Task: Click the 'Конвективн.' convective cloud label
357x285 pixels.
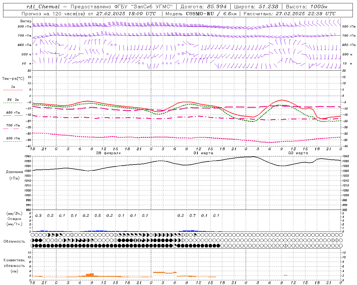Action: 15,260
